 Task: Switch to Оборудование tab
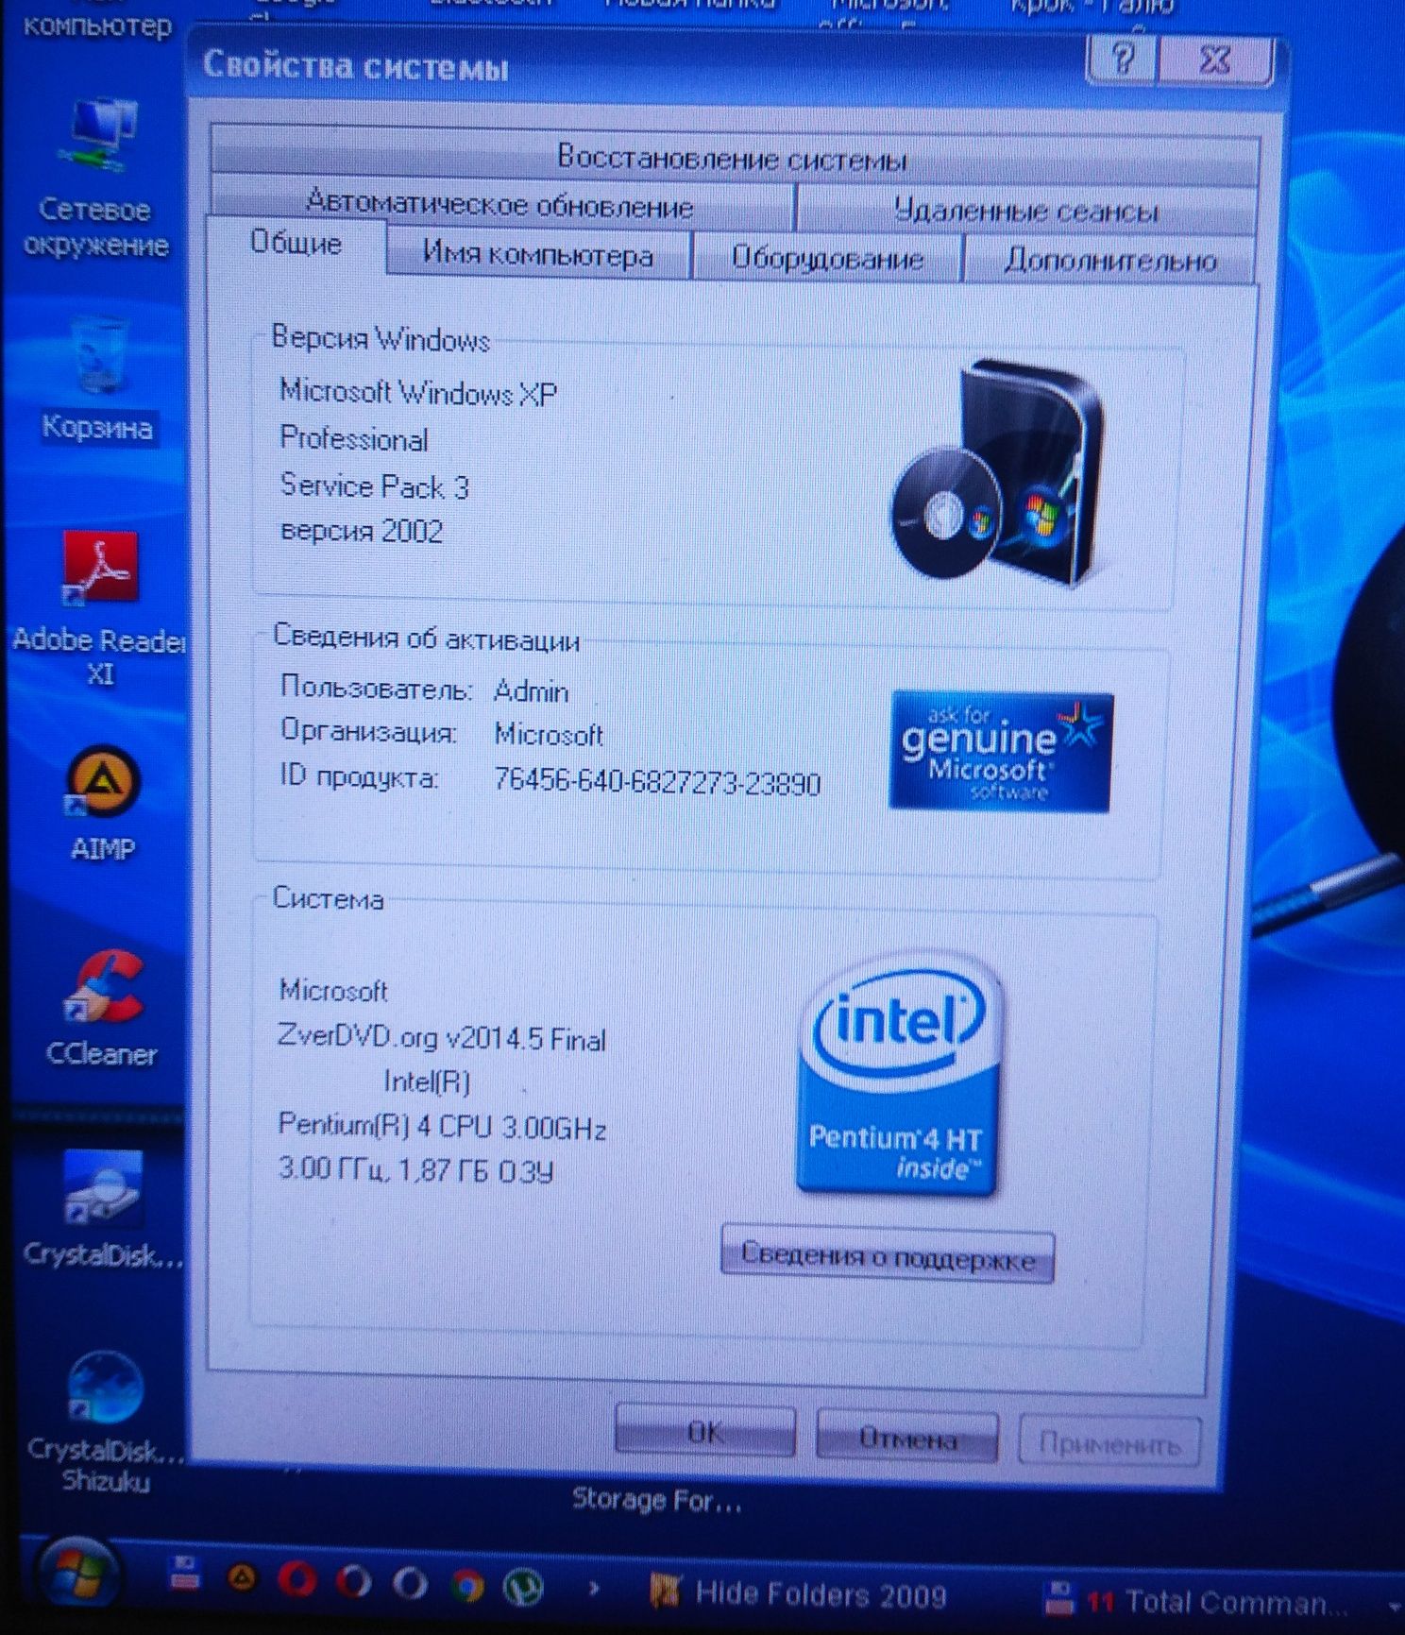827,257
